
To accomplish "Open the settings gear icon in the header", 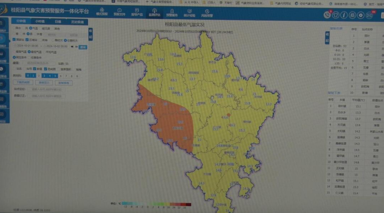I will [x=361, y=15].
